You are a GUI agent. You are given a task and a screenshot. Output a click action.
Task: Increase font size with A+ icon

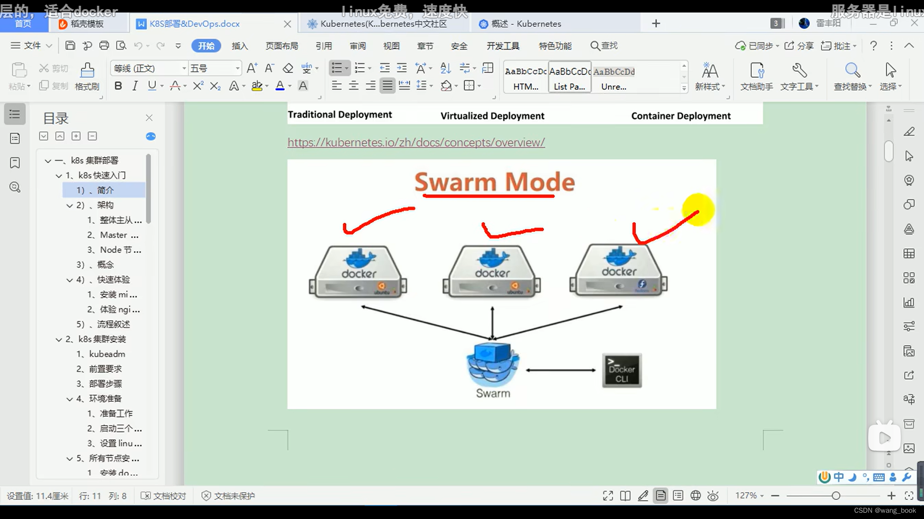[x=252, y=68]
